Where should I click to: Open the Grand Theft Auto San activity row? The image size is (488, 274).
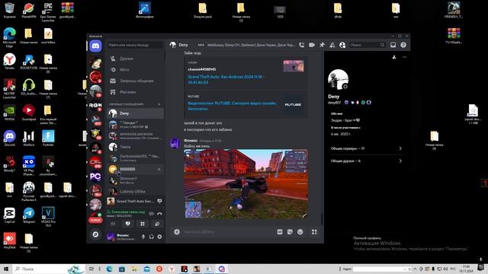134,201
